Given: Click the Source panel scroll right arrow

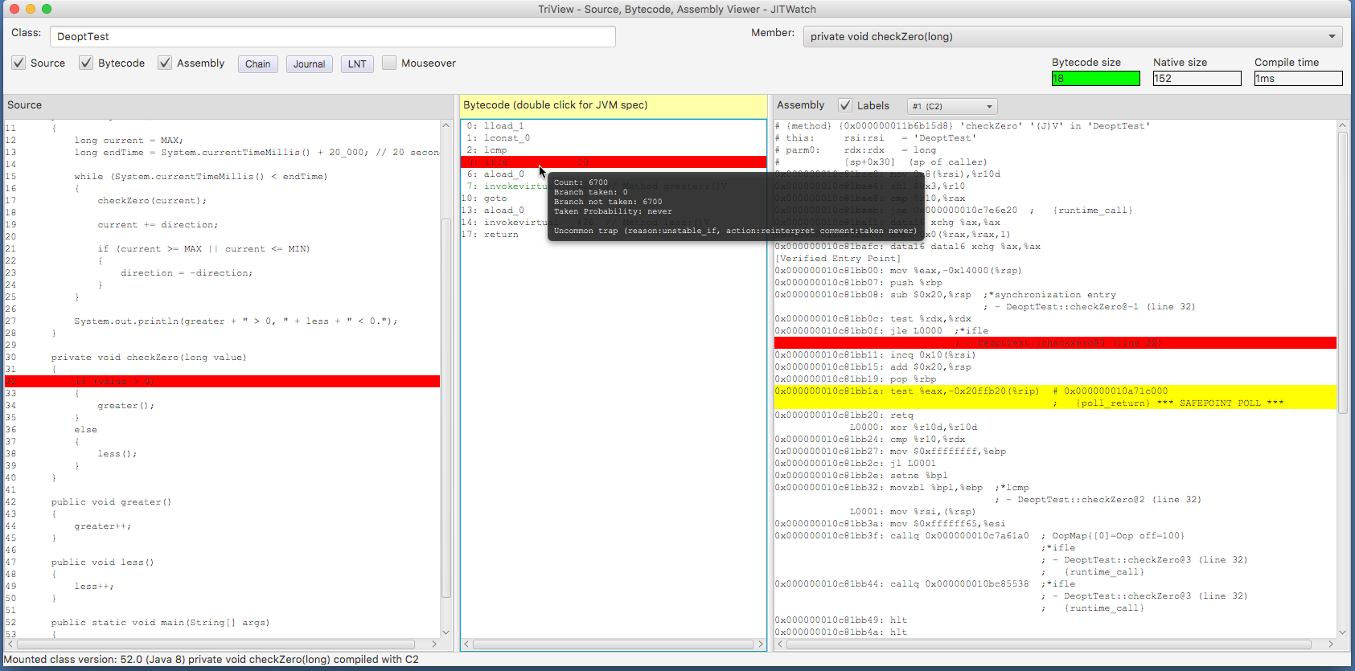Looking at the screenshot, I should (x=434, y=644).
